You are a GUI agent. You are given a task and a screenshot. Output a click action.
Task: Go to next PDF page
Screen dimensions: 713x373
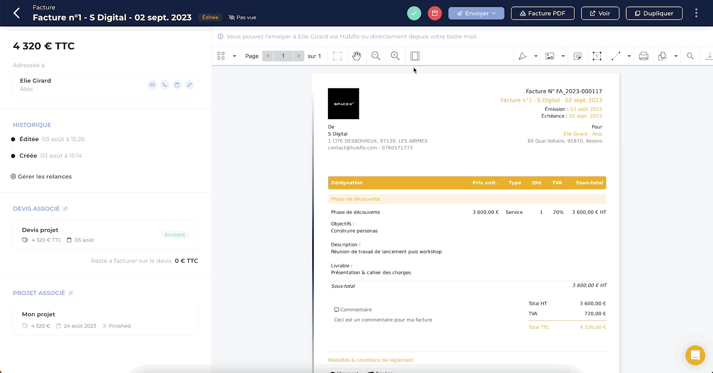point(299,56)
